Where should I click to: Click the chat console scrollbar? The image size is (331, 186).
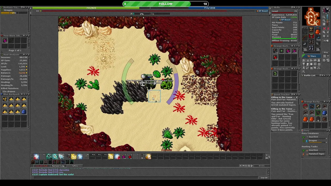click(x=268, y=172)
